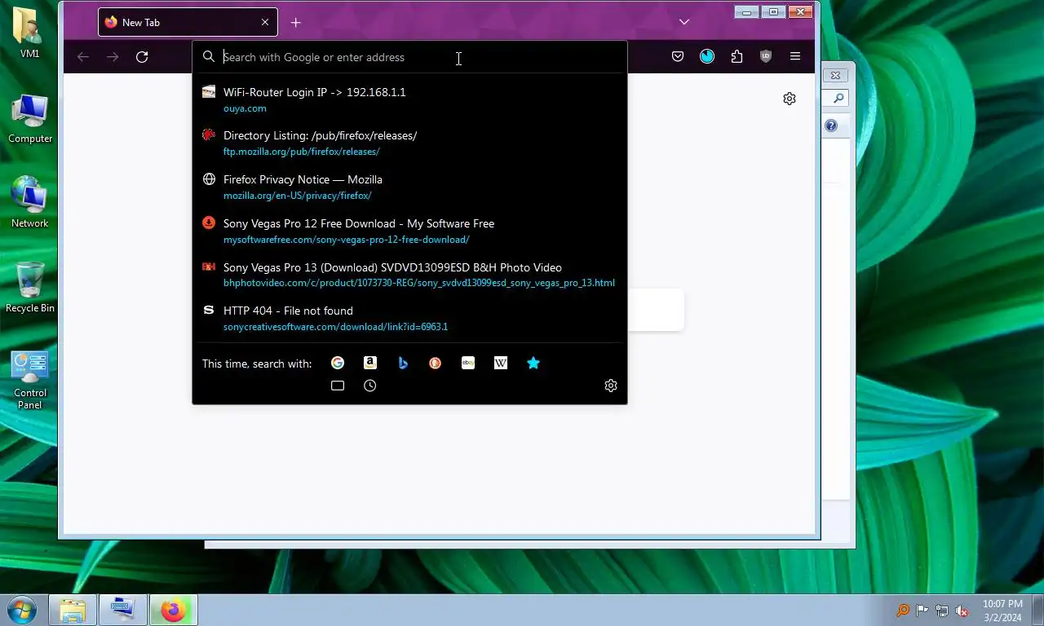Open the VM1 desktop folder
1044x626 pixels.
click(x=30, y=33)
